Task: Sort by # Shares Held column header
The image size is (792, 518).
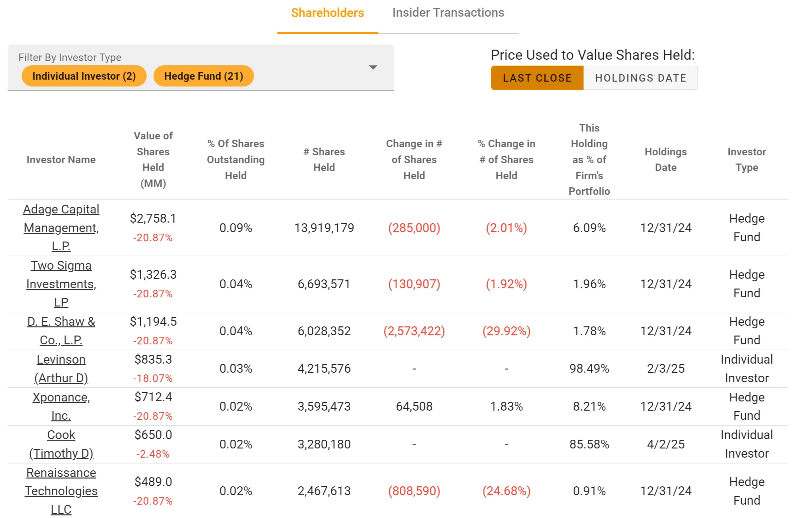Action: click(324, 160)
